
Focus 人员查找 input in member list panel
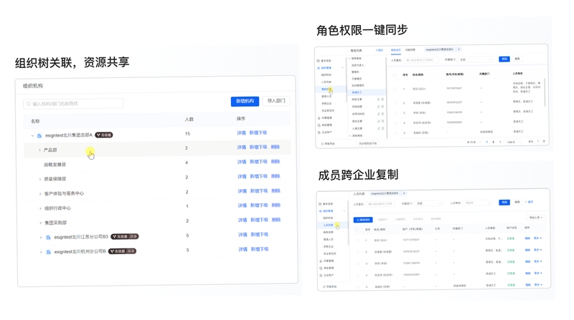[381, 204]
